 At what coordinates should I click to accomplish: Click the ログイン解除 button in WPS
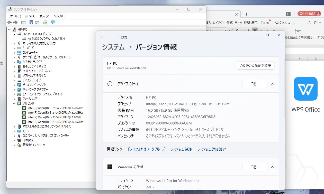click(x=309, y=14)
